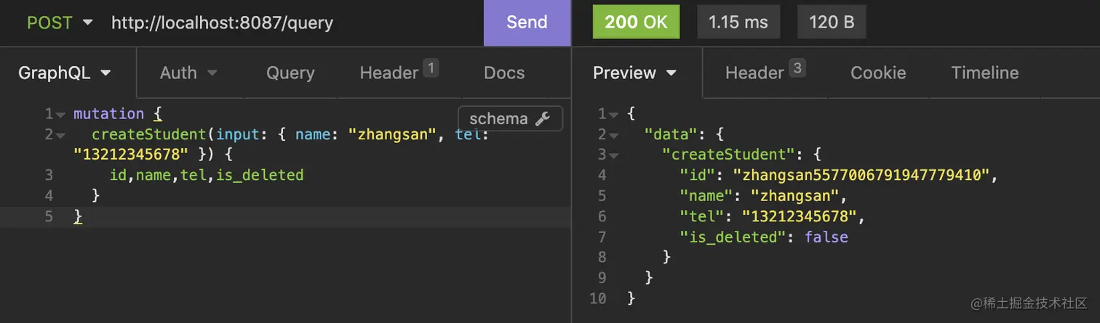The height and width of the screenshot is (323, 1100).
Task: Open the POST method dropdown
Action: click(60, 23)
